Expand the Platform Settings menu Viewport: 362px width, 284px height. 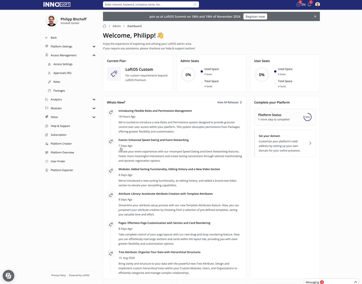(x=94, y=46)
